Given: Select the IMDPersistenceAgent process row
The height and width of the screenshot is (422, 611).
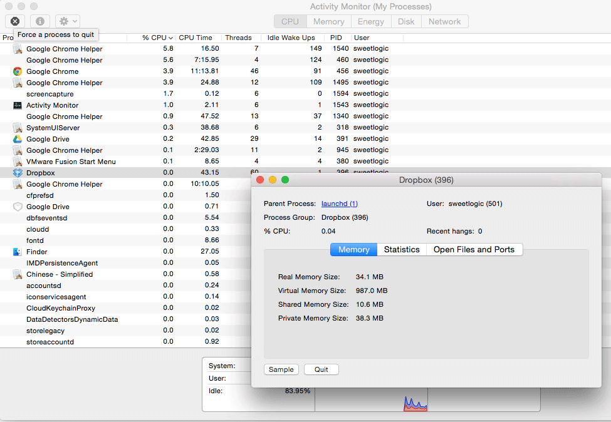Looking at the screenshot, I should (x=125, y=263).
